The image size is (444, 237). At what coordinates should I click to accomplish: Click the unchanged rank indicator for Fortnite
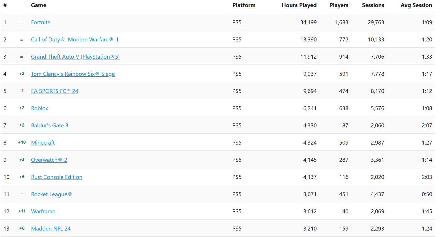click(22, 23)
